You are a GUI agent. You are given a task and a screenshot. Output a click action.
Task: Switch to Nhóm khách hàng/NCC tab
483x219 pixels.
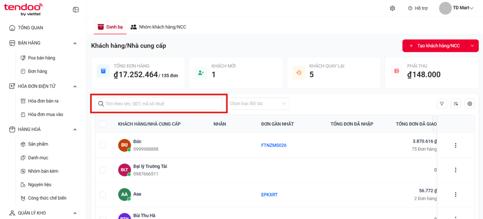click(159, 27)
